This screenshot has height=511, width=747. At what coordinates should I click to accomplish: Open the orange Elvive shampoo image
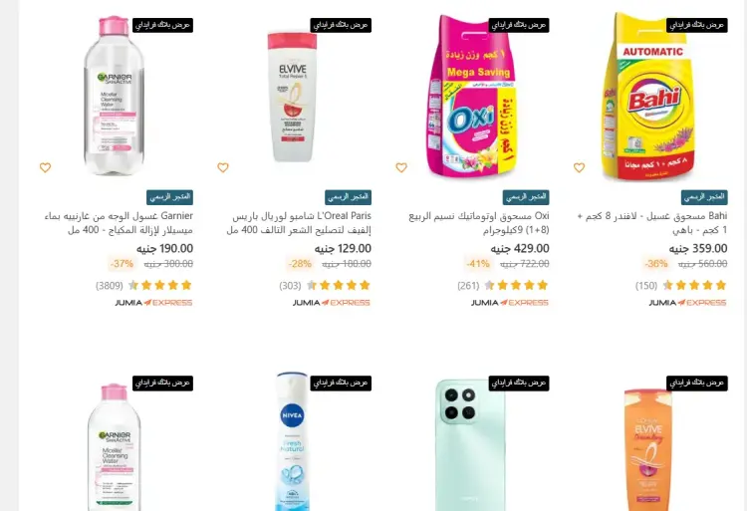click(x=648, y=450)
